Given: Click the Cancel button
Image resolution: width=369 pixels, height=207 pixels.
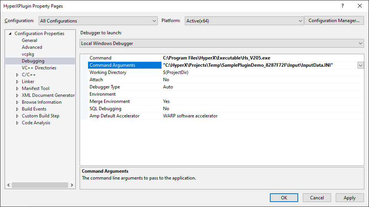Looking at the screenshot, I should point(317,197).
